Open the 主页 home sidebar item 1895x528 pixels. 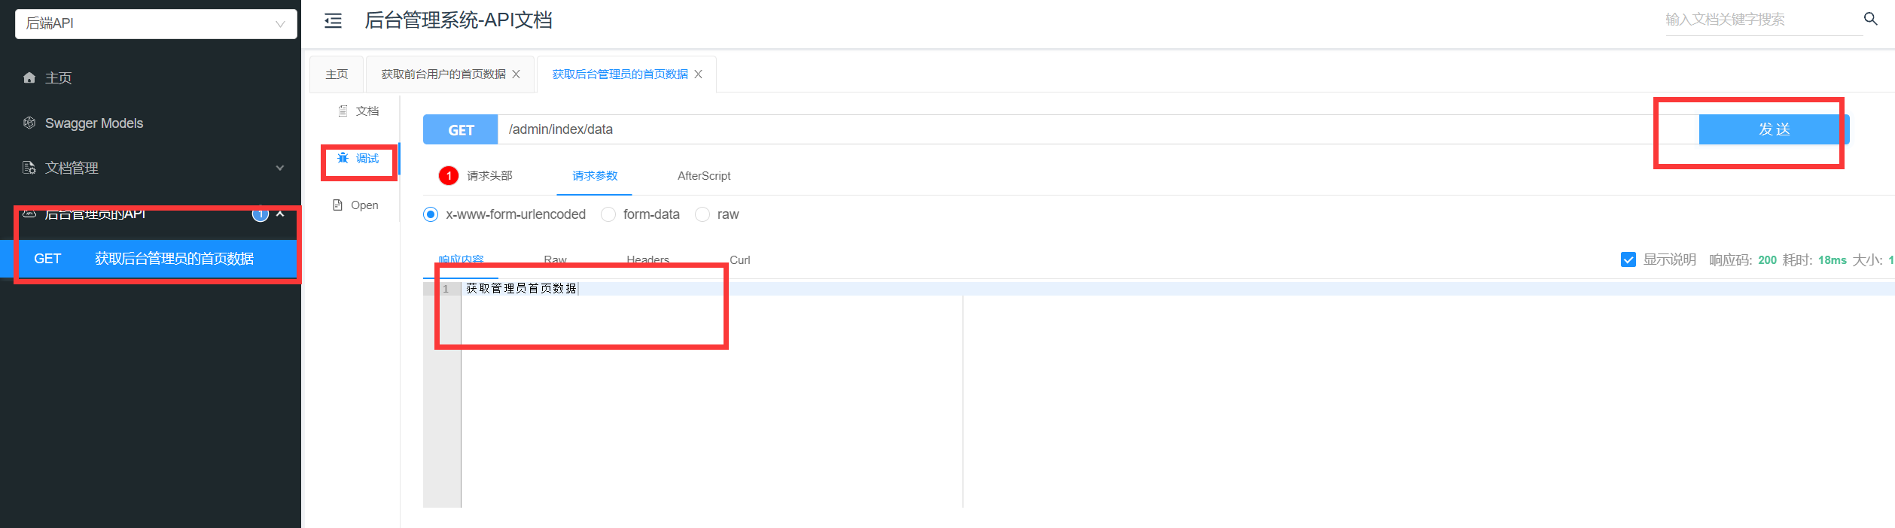point(58,78)
